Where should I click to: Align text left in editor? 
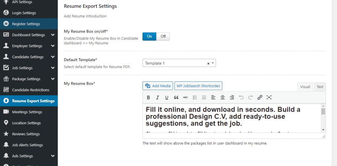(213, 98)
